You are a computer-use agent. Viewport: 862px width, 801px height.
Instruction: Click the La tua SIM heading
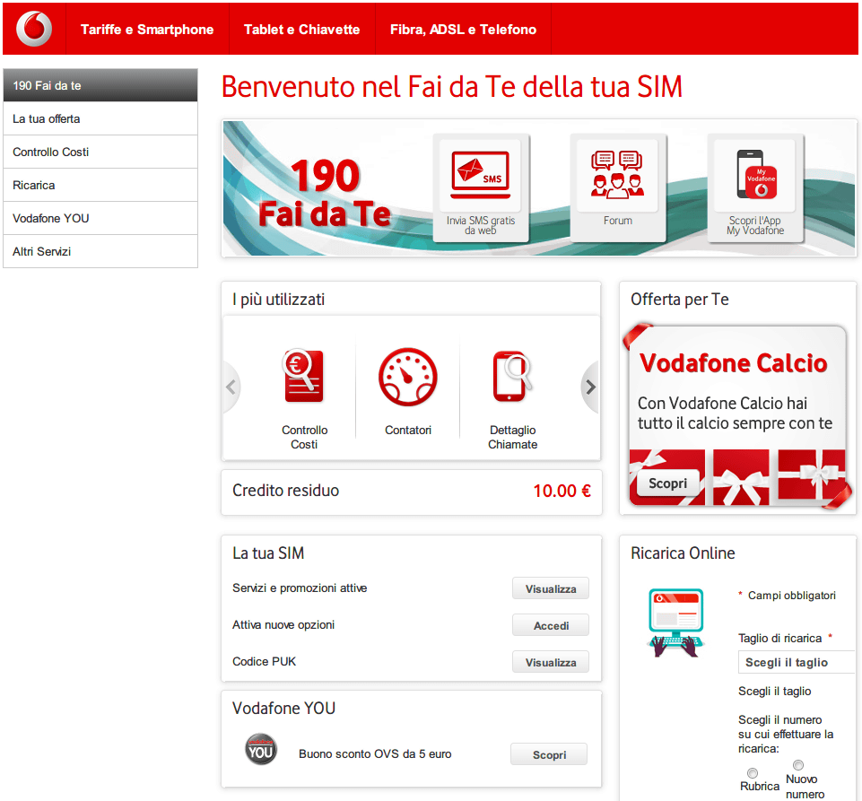coord(268,553)
